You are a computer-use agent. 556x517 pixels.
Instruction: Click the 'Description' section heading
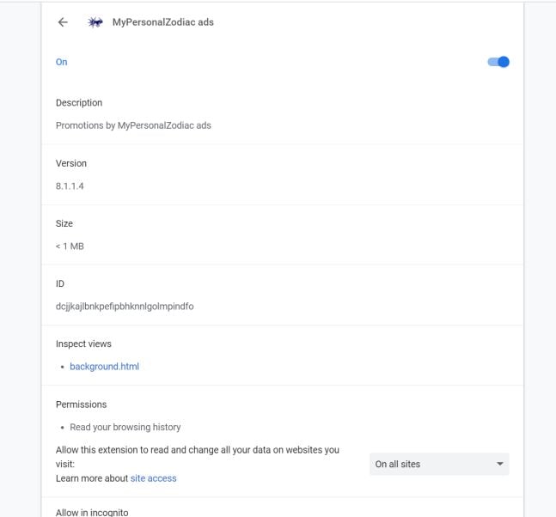click(79, 103)
